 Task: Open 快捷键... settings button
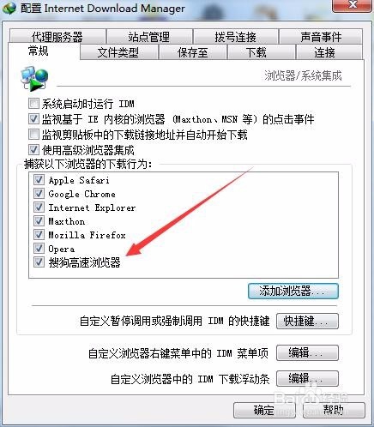point(307,322)
